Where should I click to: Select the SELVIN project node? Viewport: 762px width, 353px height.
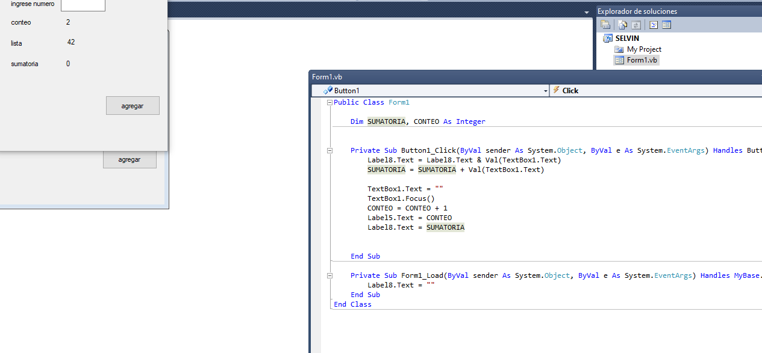(627, 38)
